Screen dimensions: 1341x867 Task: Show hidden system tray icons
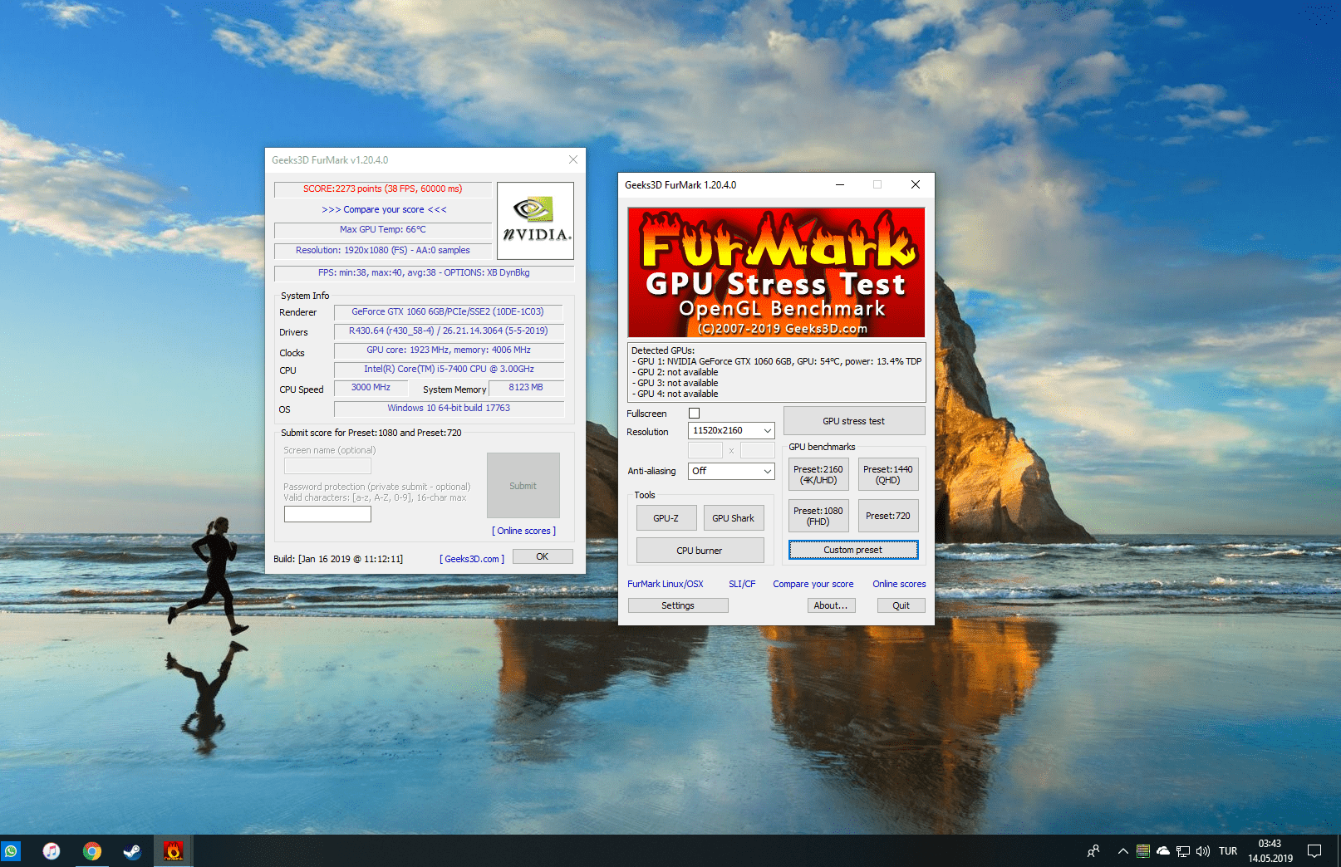(1122, 851)
